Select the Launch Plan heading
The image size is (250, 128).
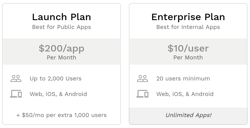[x=61, y=17]
